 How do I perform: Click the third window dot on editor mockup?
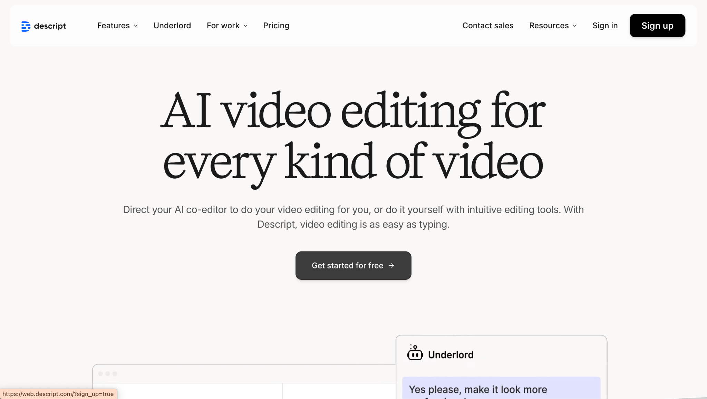[114, 373]
